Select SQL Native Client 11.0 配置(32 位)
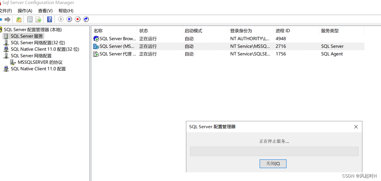Image resolution: width=381 pixels, height=181 pixels. [x=44, y=49]
